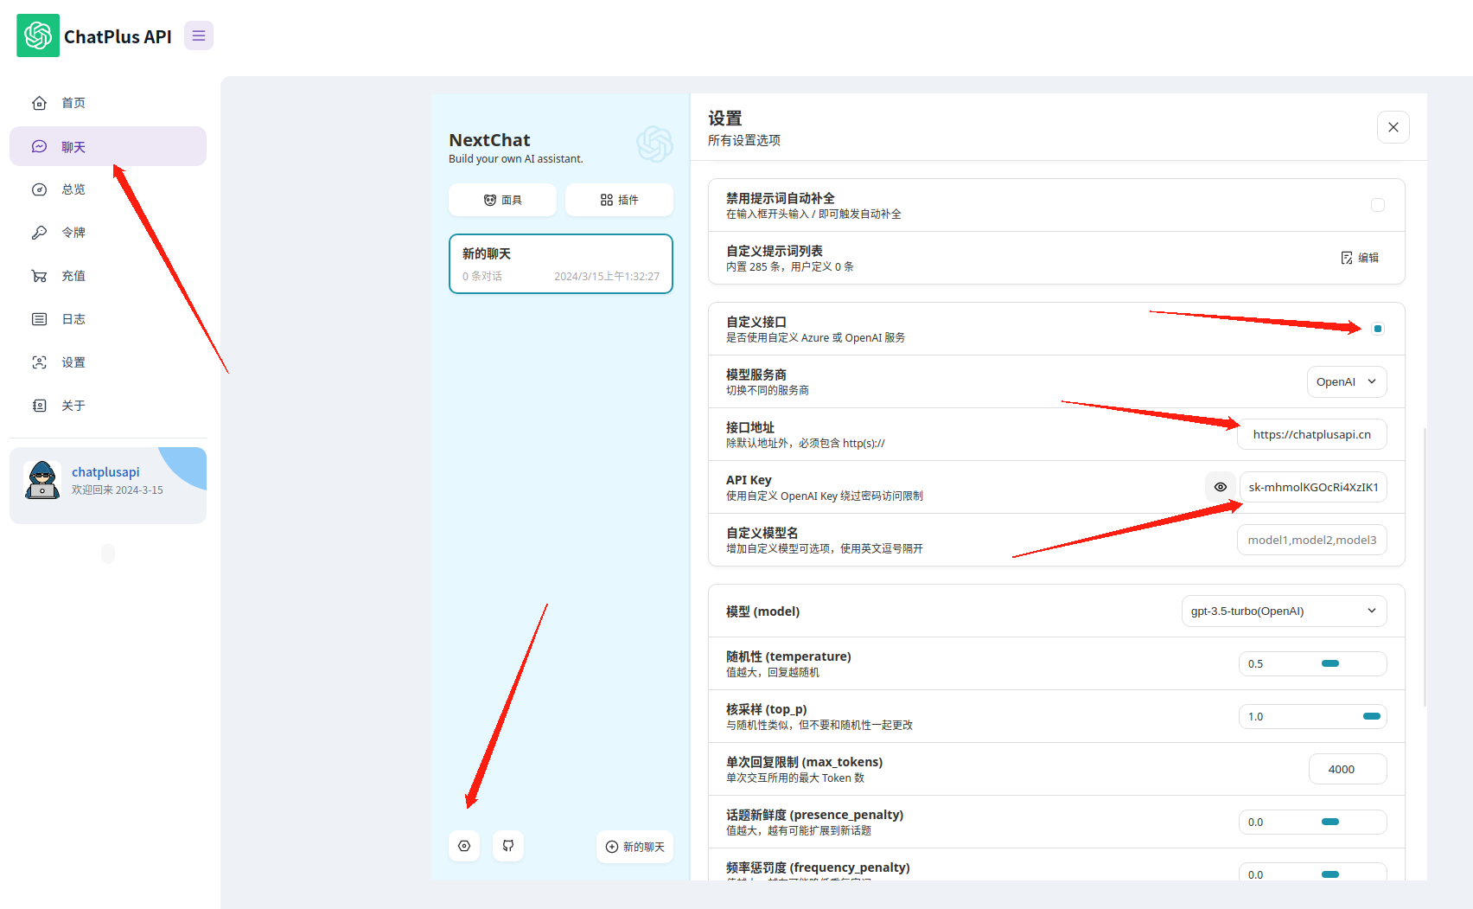Image resolution: width=1473 pixels, height=909 pixels.
Task: Click the max_tokens 4000 field
Action: [1347, 769]
